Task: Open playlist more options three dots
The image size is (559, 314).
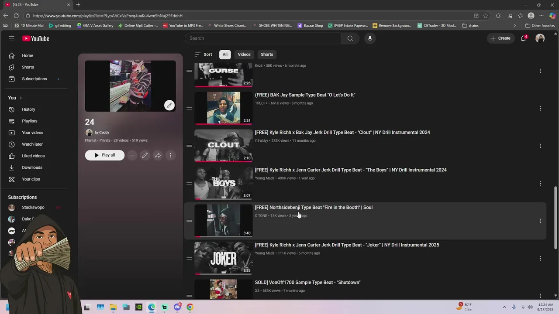Action: click(x=171, y=155)
